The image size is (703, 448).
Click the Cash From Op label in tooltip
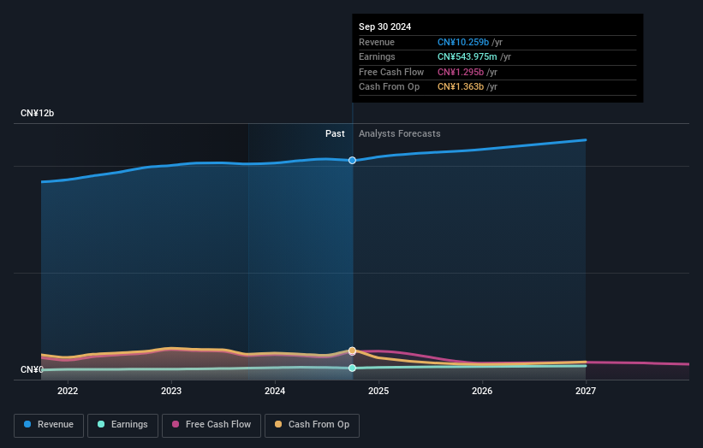[389, 87]
